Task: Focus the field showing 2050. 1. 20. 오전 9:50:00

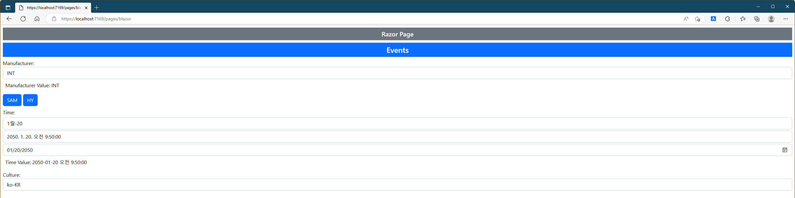Action: 397,137
